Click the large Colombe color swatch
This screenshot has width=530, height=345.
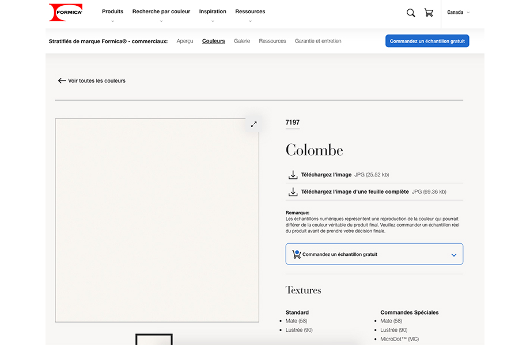pos(157,220)
